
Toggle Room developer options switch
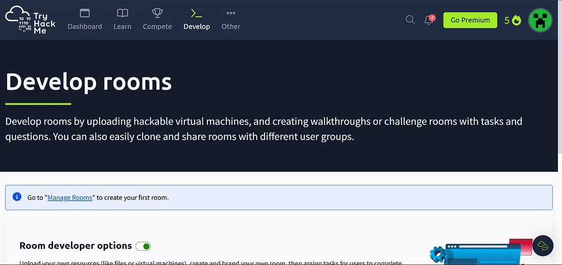(143, 246)
